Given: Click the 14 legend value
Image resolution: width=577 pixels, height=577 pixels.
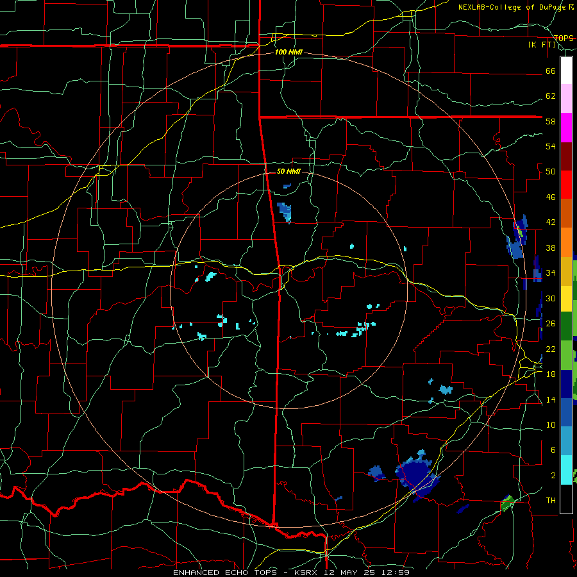Looking at the screenshot, I should (551, 399).
